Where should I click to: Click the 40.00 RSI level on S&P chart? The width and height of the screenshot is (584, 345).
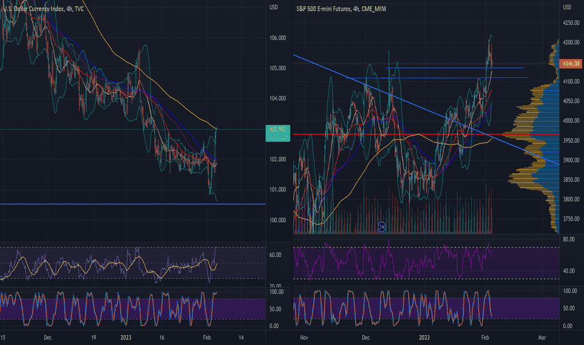(x=569, y=271)
